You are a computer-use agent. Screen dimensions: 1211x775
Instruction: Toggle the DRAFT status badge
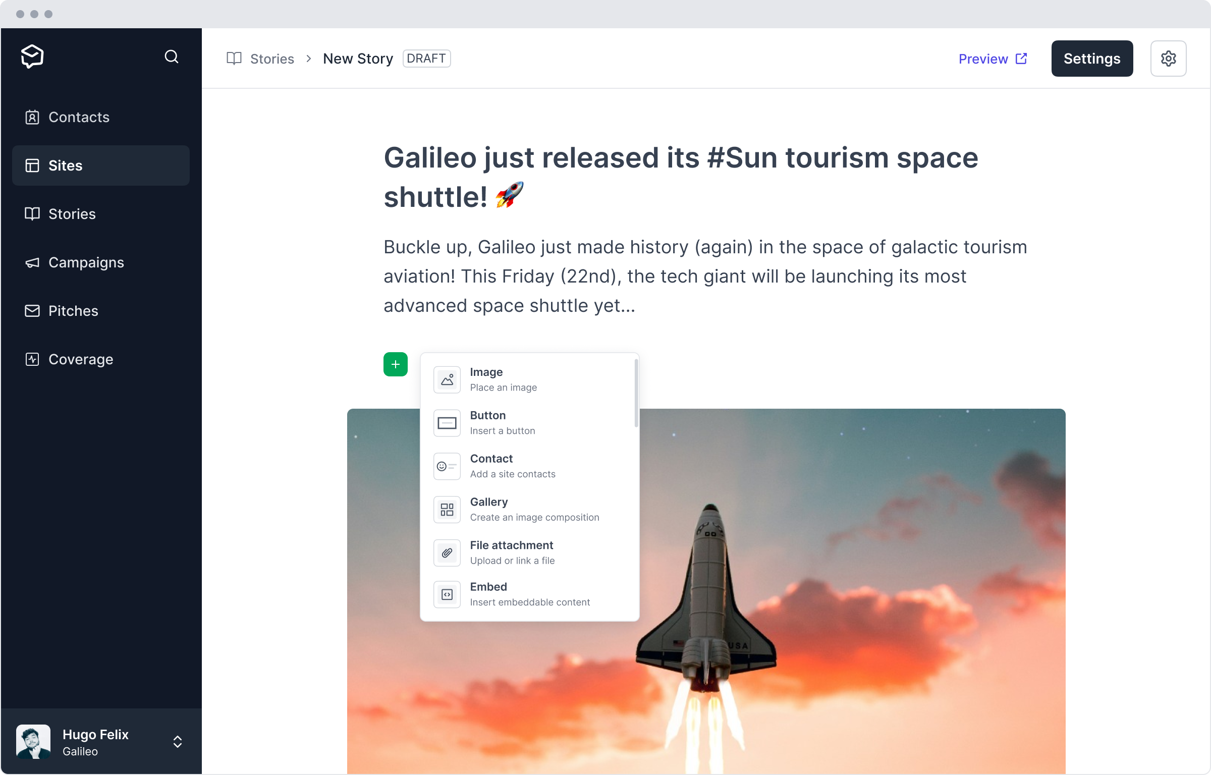426,58
